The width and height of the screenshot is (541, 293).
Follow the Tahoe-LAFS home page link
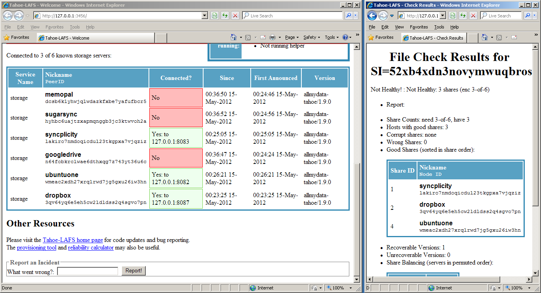73,240
